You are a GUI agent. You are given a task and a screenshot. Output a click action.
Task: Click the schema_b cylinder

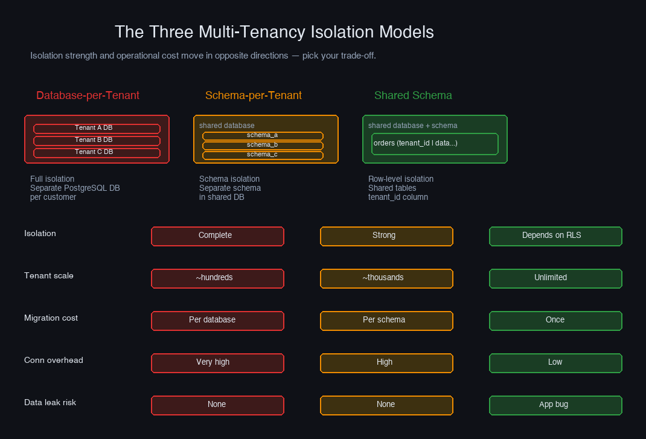pos(262,145)
